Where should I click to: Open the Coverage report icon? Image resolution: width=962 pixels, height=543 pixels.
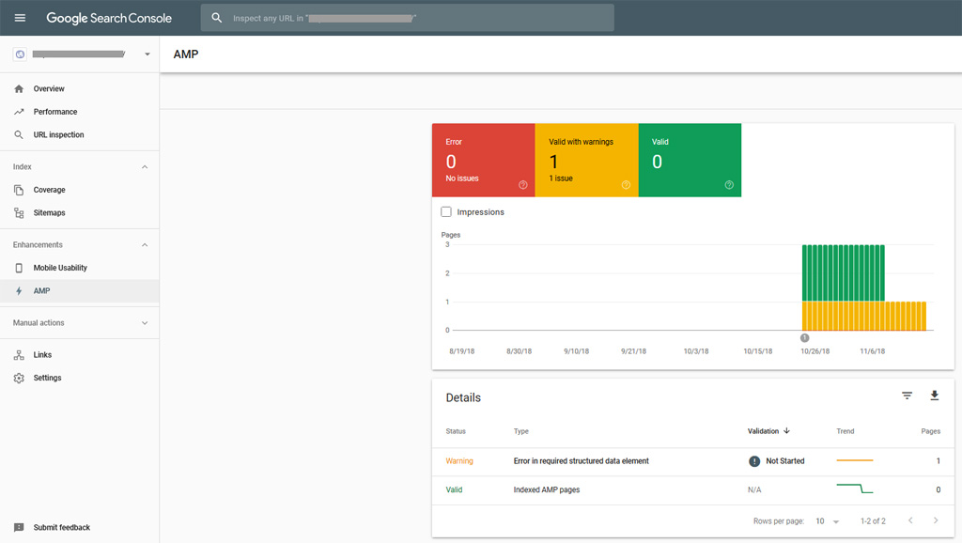(19, 190)
